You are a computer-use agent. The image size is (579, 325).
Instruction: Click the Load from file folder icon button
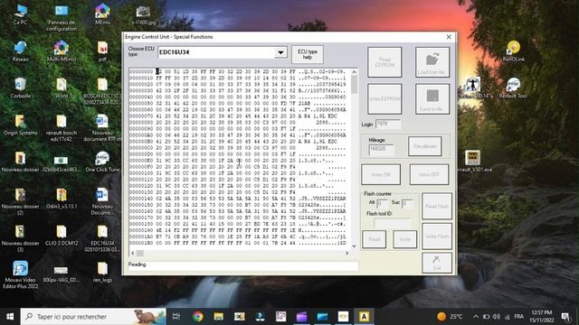(x=432, y=62)
